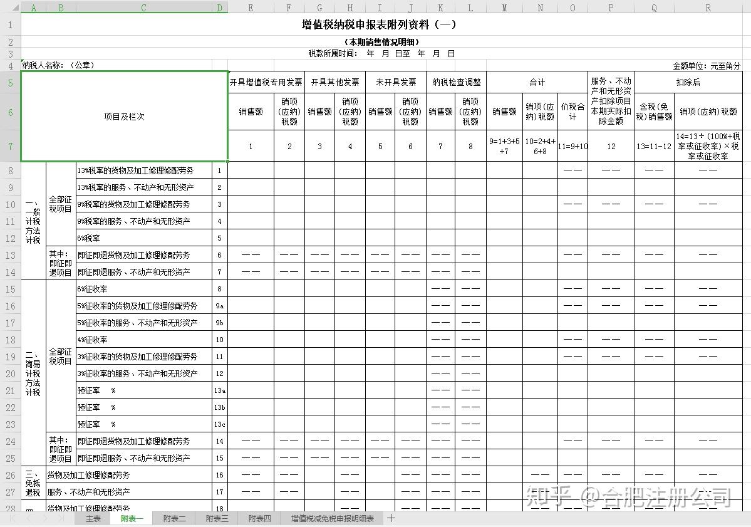The image size is (751, 527).
Task: Click the select-all corner of the grid
Action: pyautogui.click(x=11, y=7)
